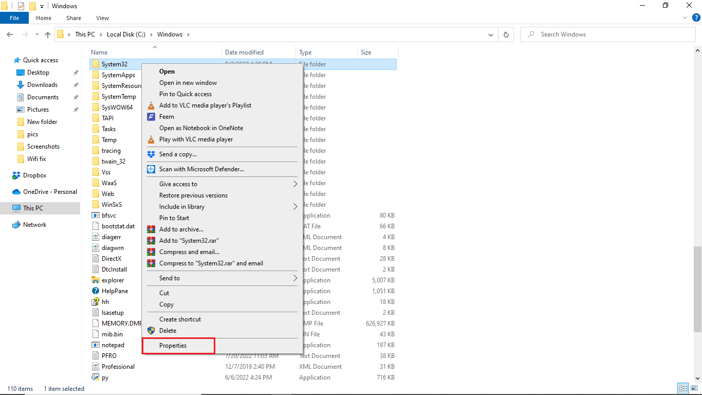The width and height of the screenshot is (702, 395).
Task: Click the py application icon
Action: click(95, 378)
